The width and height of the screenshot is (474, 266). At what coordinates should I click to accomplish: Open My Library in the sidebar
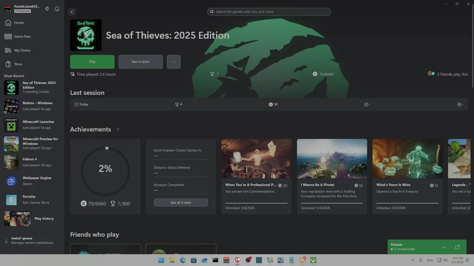(32, 50)
